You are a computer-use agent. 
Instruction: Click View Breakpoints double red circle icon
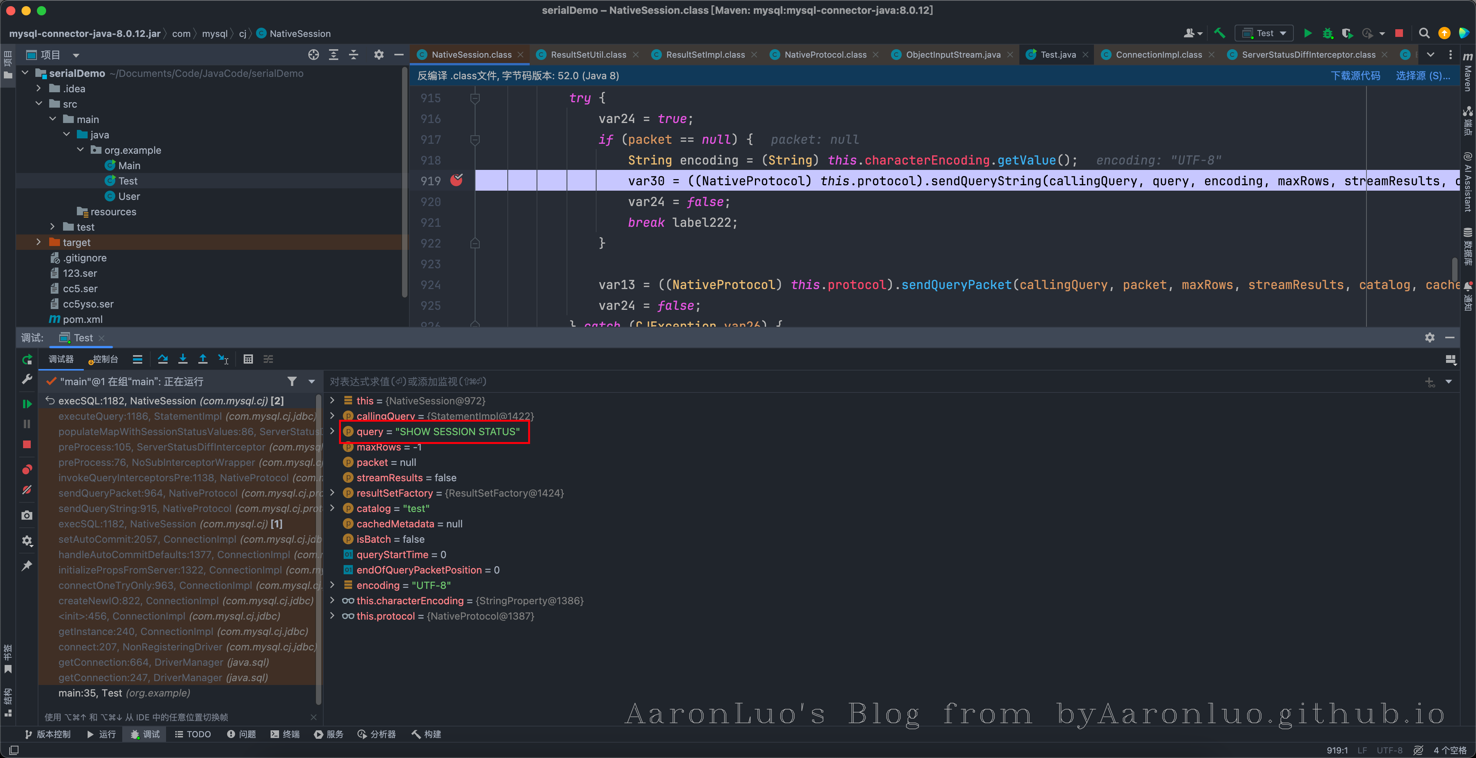[x=27, y=470]
